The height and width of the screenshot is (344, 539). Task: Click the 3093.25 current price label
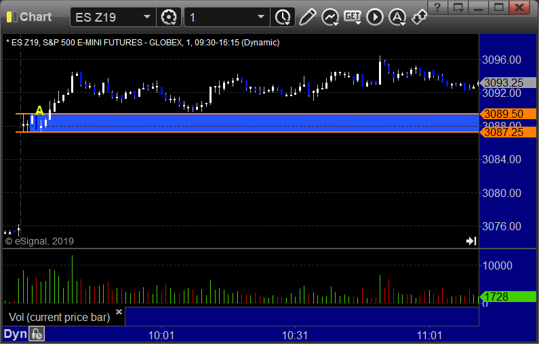[x=508, y=83]
